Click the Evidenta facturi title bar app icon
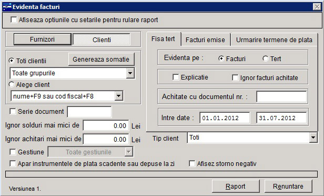324x196 pixels. pos(7,7)
